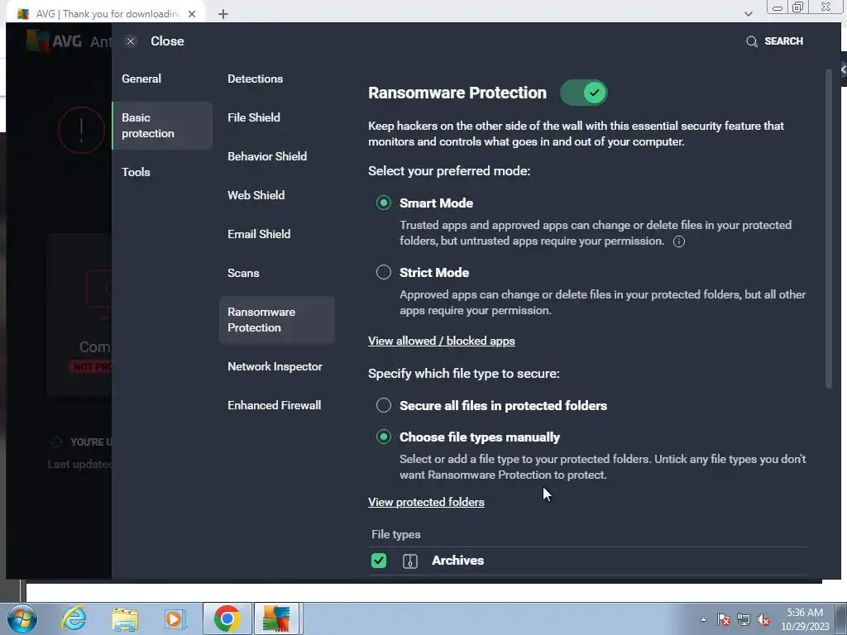
Task: Select Ransomware Protection menu item
Action: pyautogui.click(x=277, y=320)
